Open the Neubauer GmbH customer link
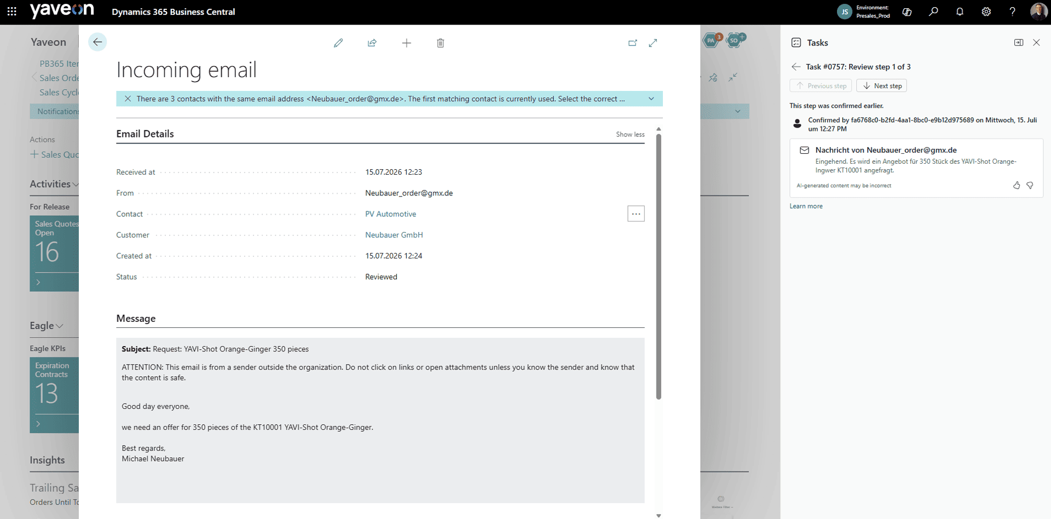This screenshot has height=519, width=1051. 394,235
